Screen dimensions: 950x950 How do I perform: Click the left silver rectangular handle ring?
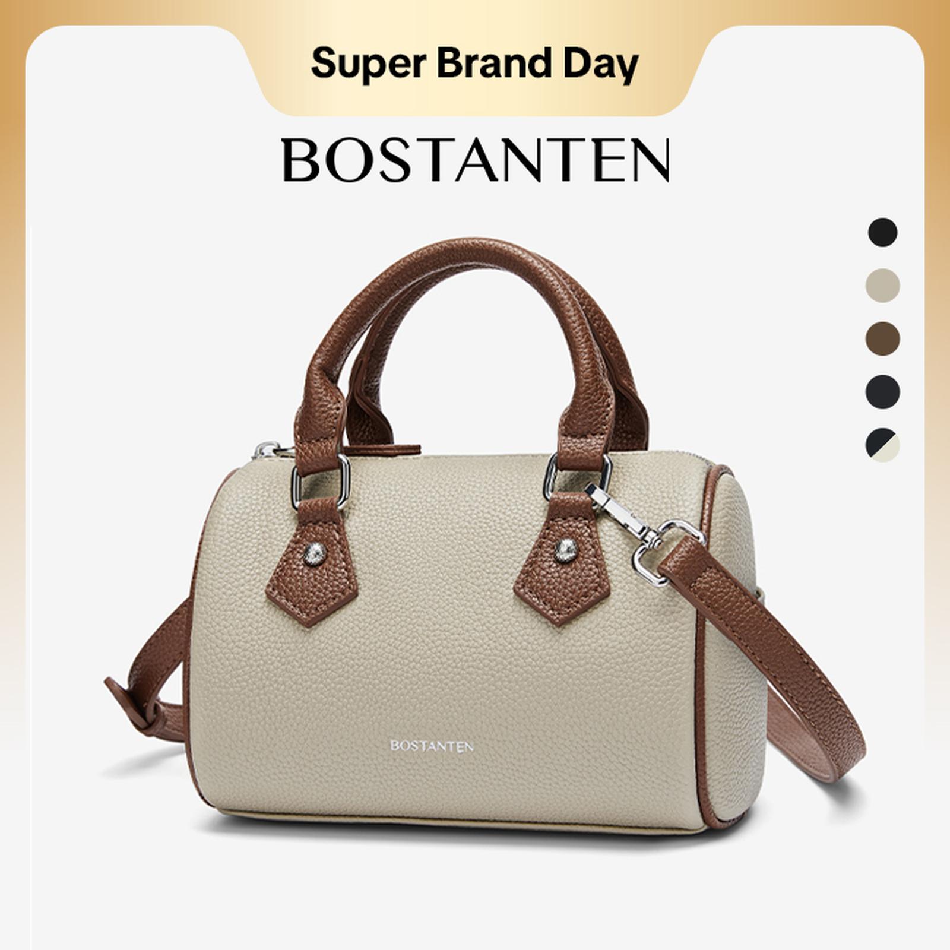[x=321, y=481]
